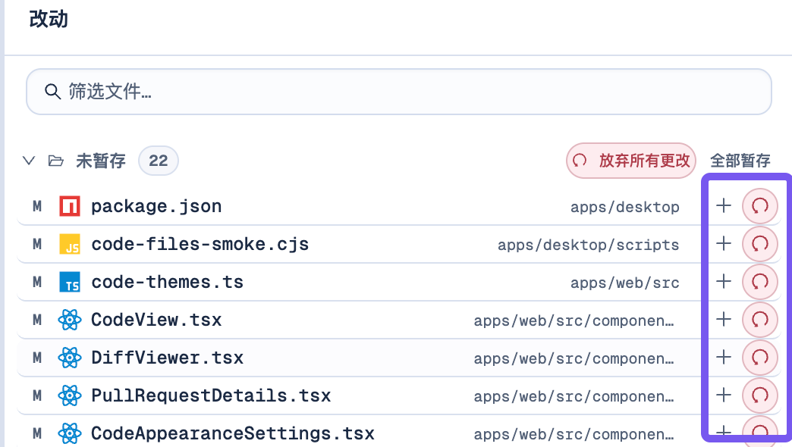Stage CodeView.tsx with its plus icon
The height and width of the screenshot is (447, 792).
click(723, 320)
